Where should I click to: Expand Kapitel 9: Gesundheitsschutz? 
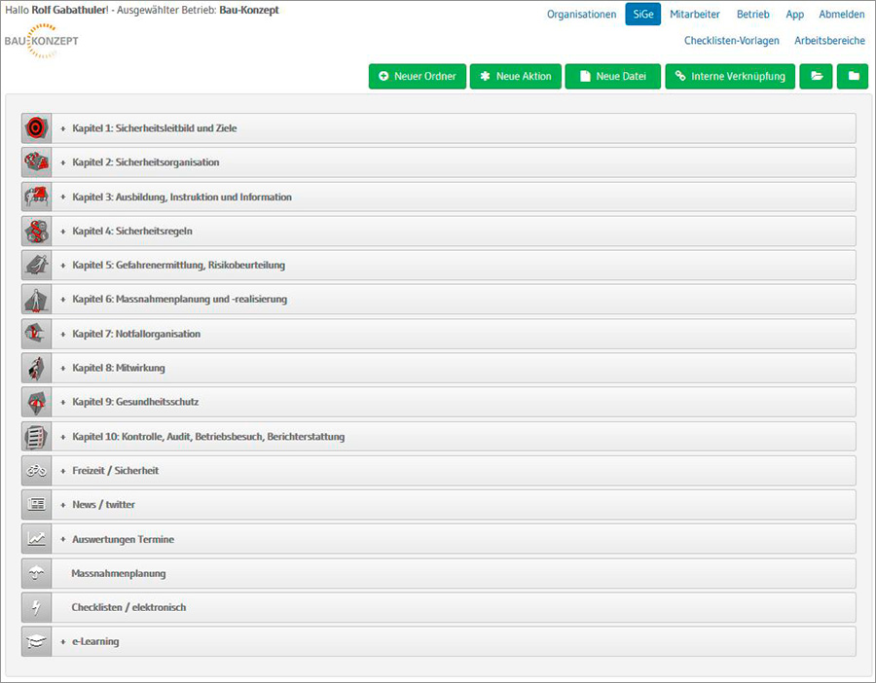(135, 402)
